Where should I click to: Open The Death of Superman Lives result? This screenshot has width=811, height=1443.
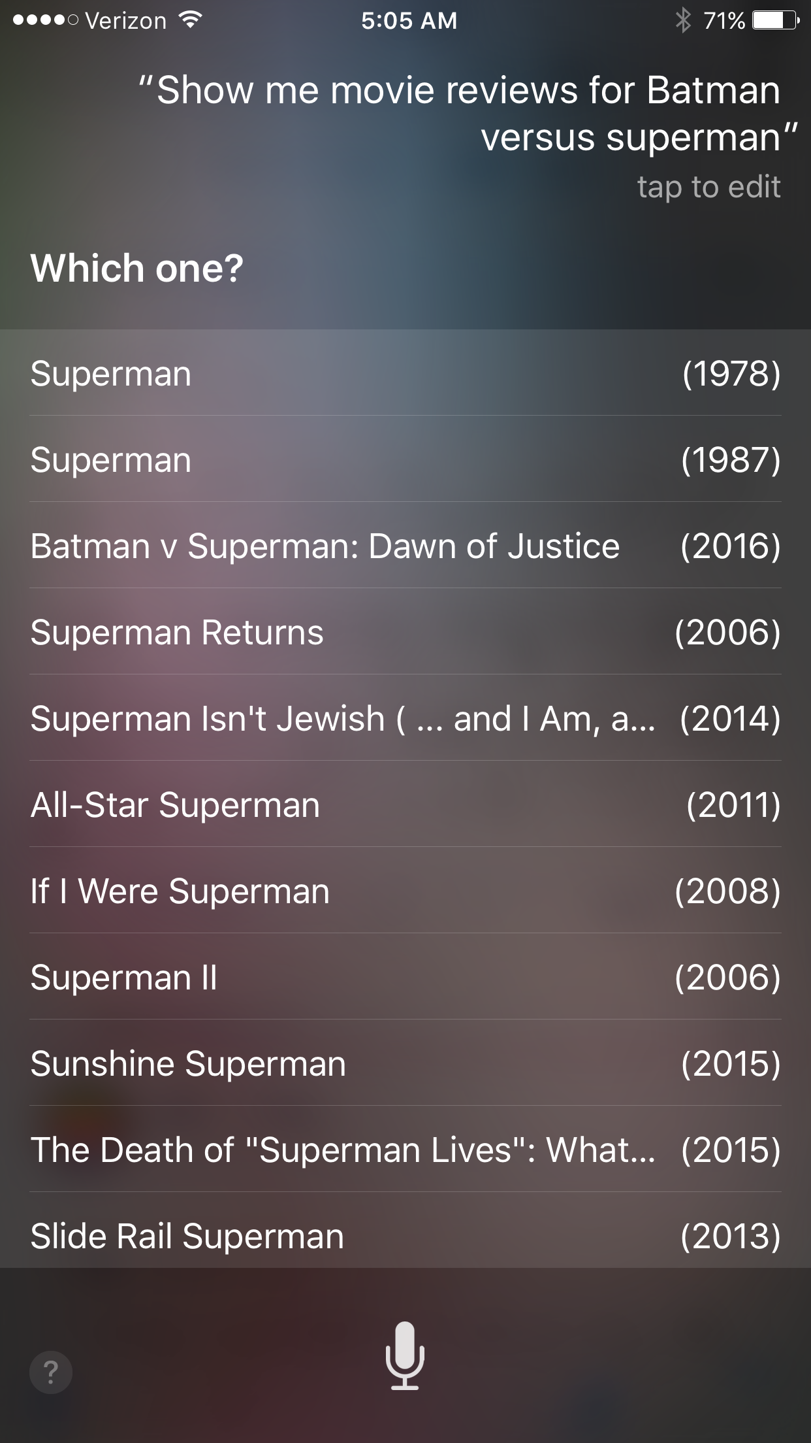tap(405, 1150)
